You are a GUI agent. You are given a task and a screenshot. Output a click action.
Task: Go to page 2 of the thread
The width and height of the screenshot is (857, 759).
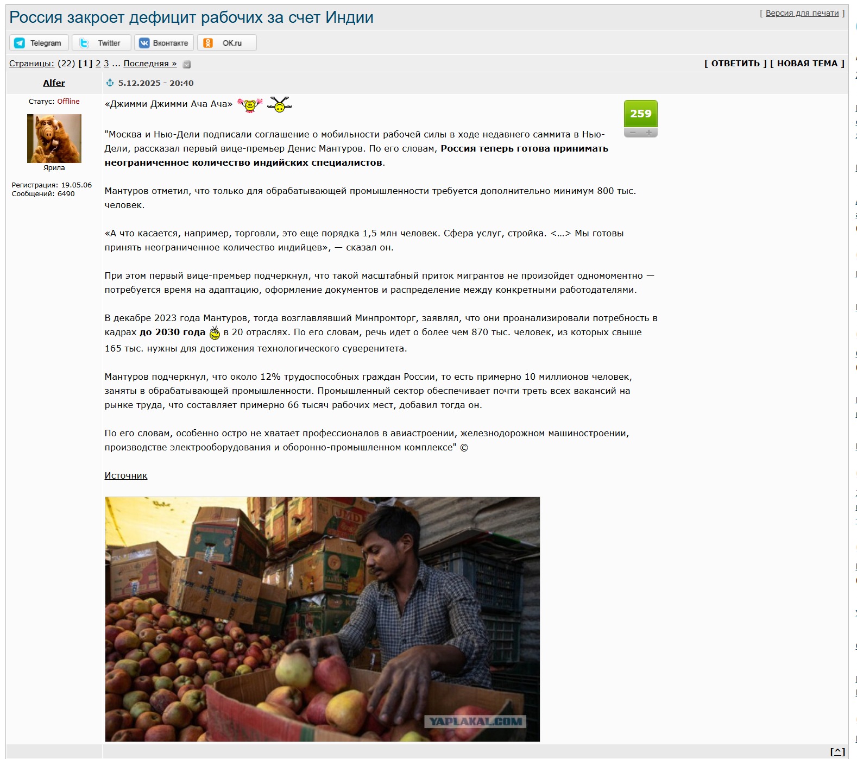click(98, 64)
